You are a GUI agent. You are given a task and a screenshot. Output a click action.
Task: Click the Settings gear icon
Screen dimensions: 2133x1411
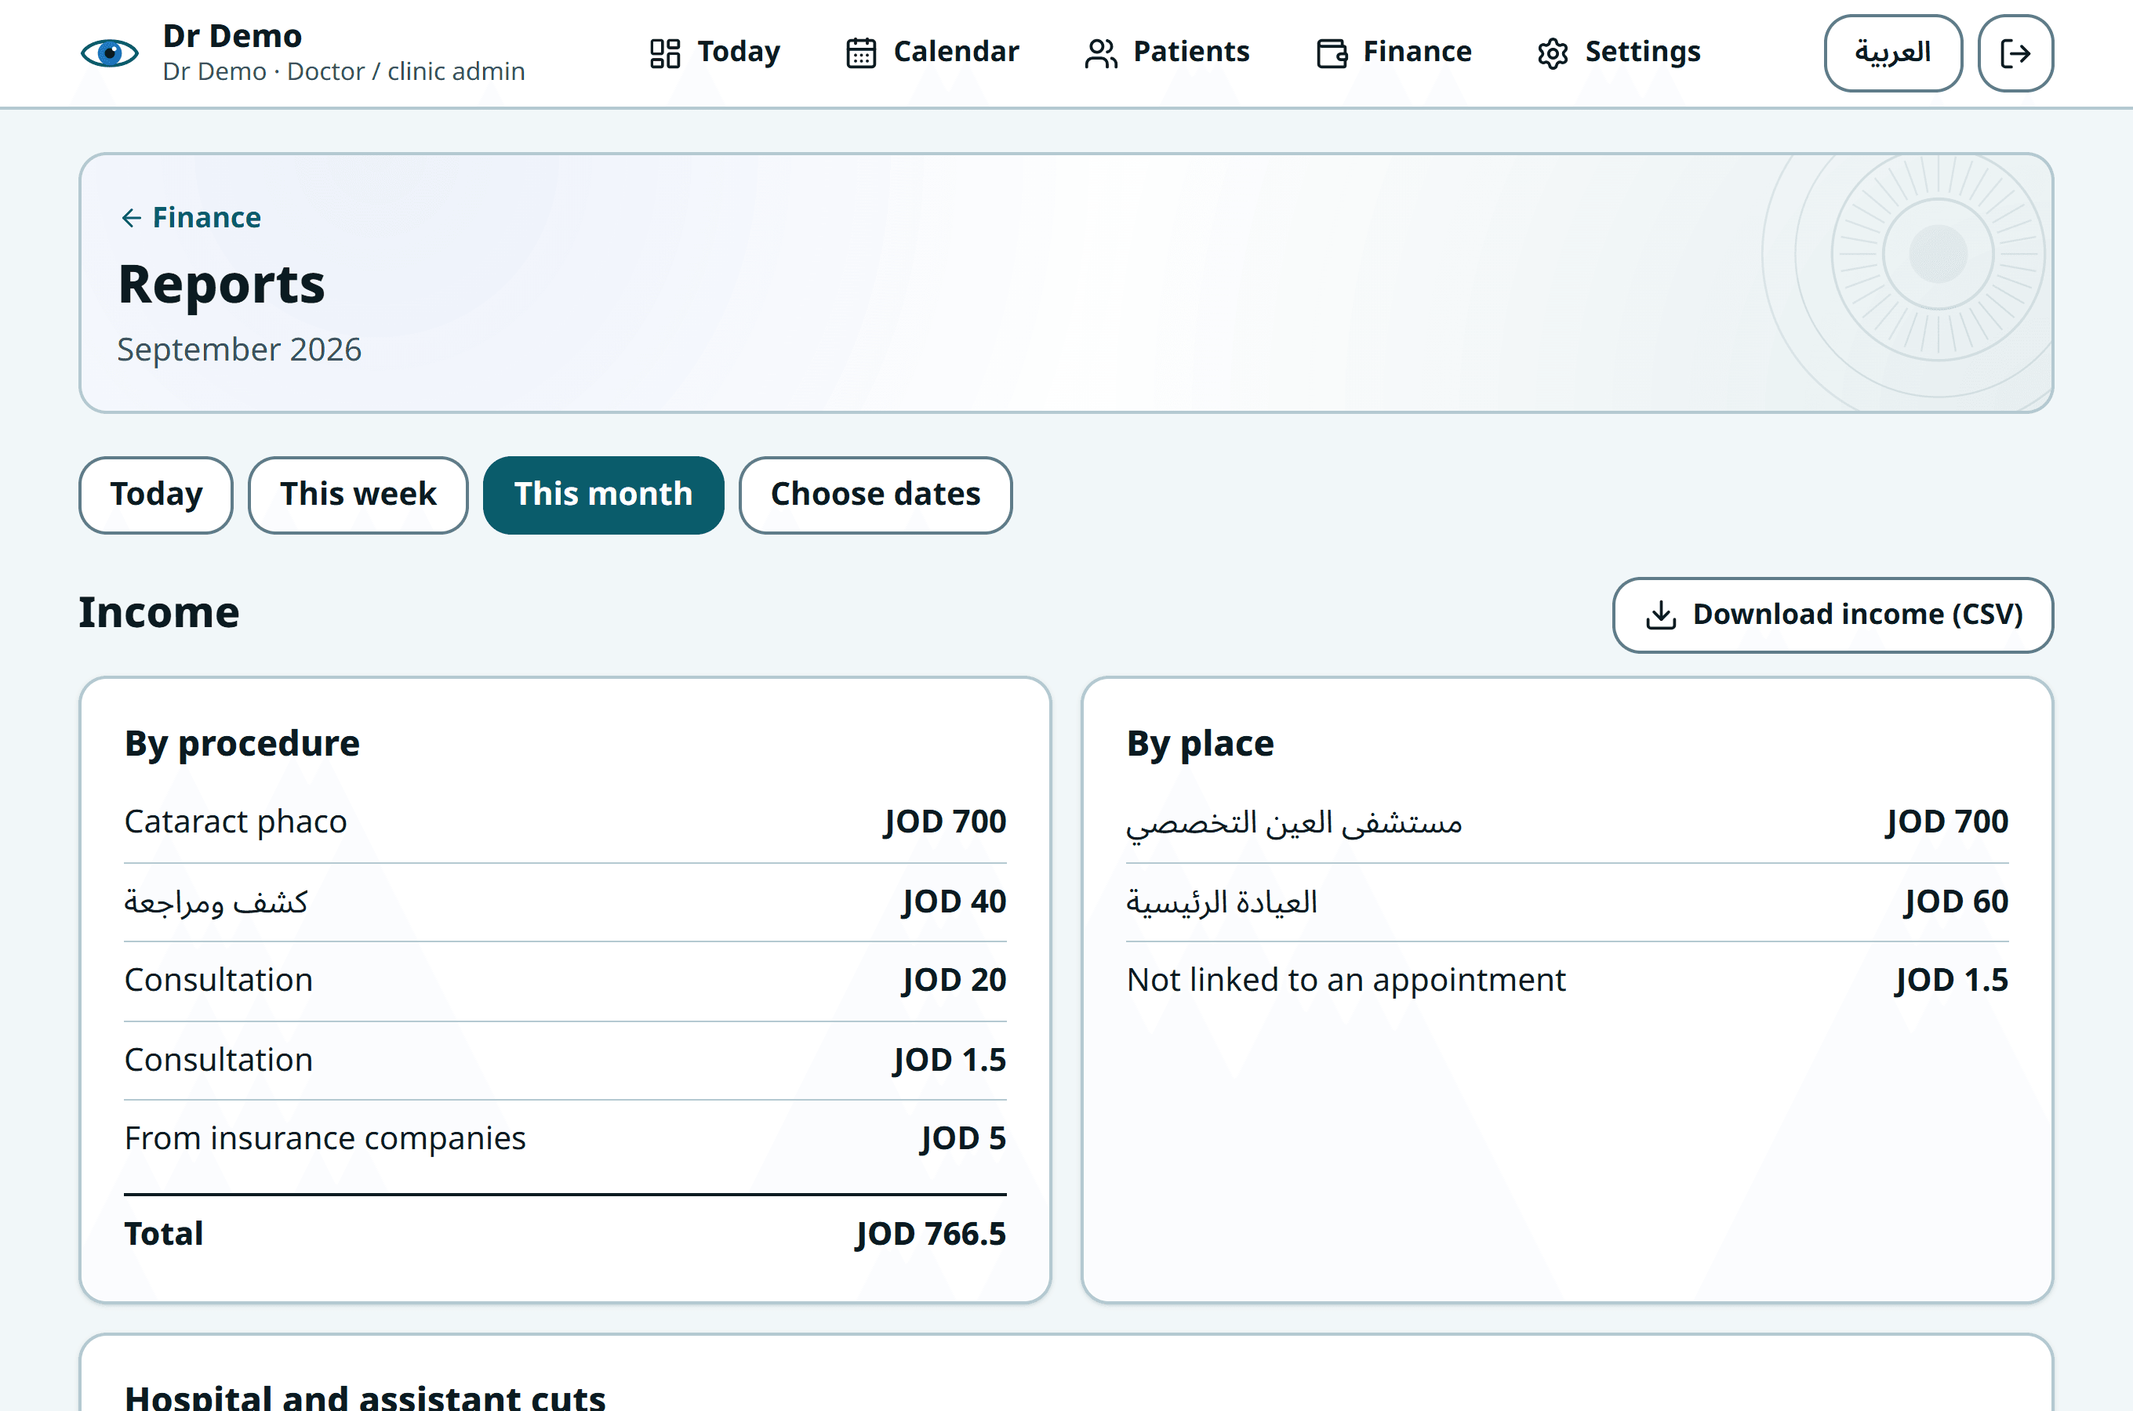[1553, 53]
